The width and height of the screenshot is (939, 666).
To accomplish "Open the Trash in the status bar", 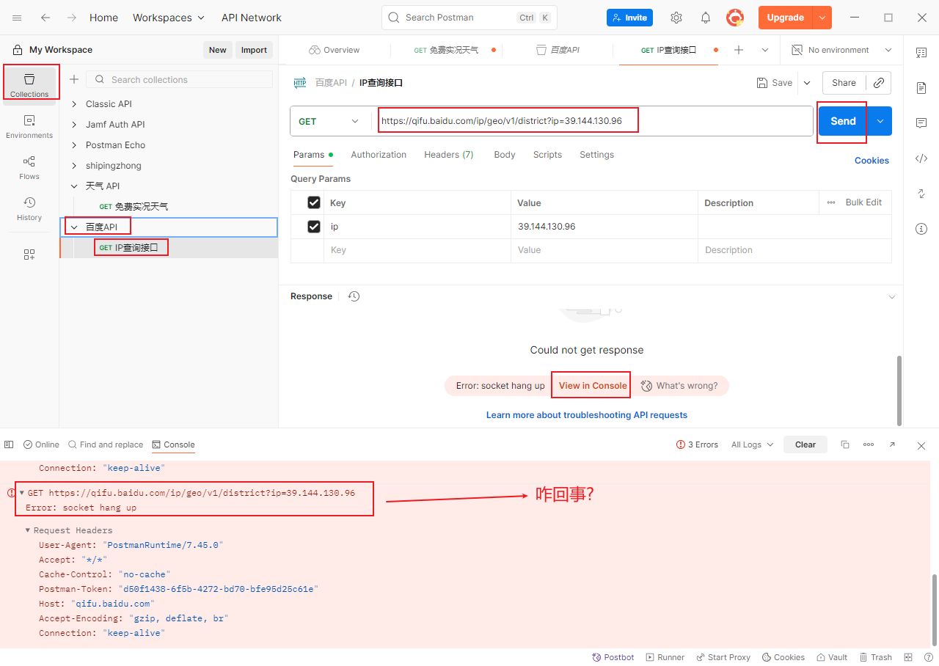I will 876,657.
